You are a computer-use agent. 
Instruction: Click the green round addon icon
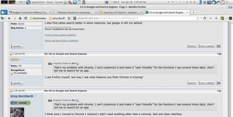(222, 18)
